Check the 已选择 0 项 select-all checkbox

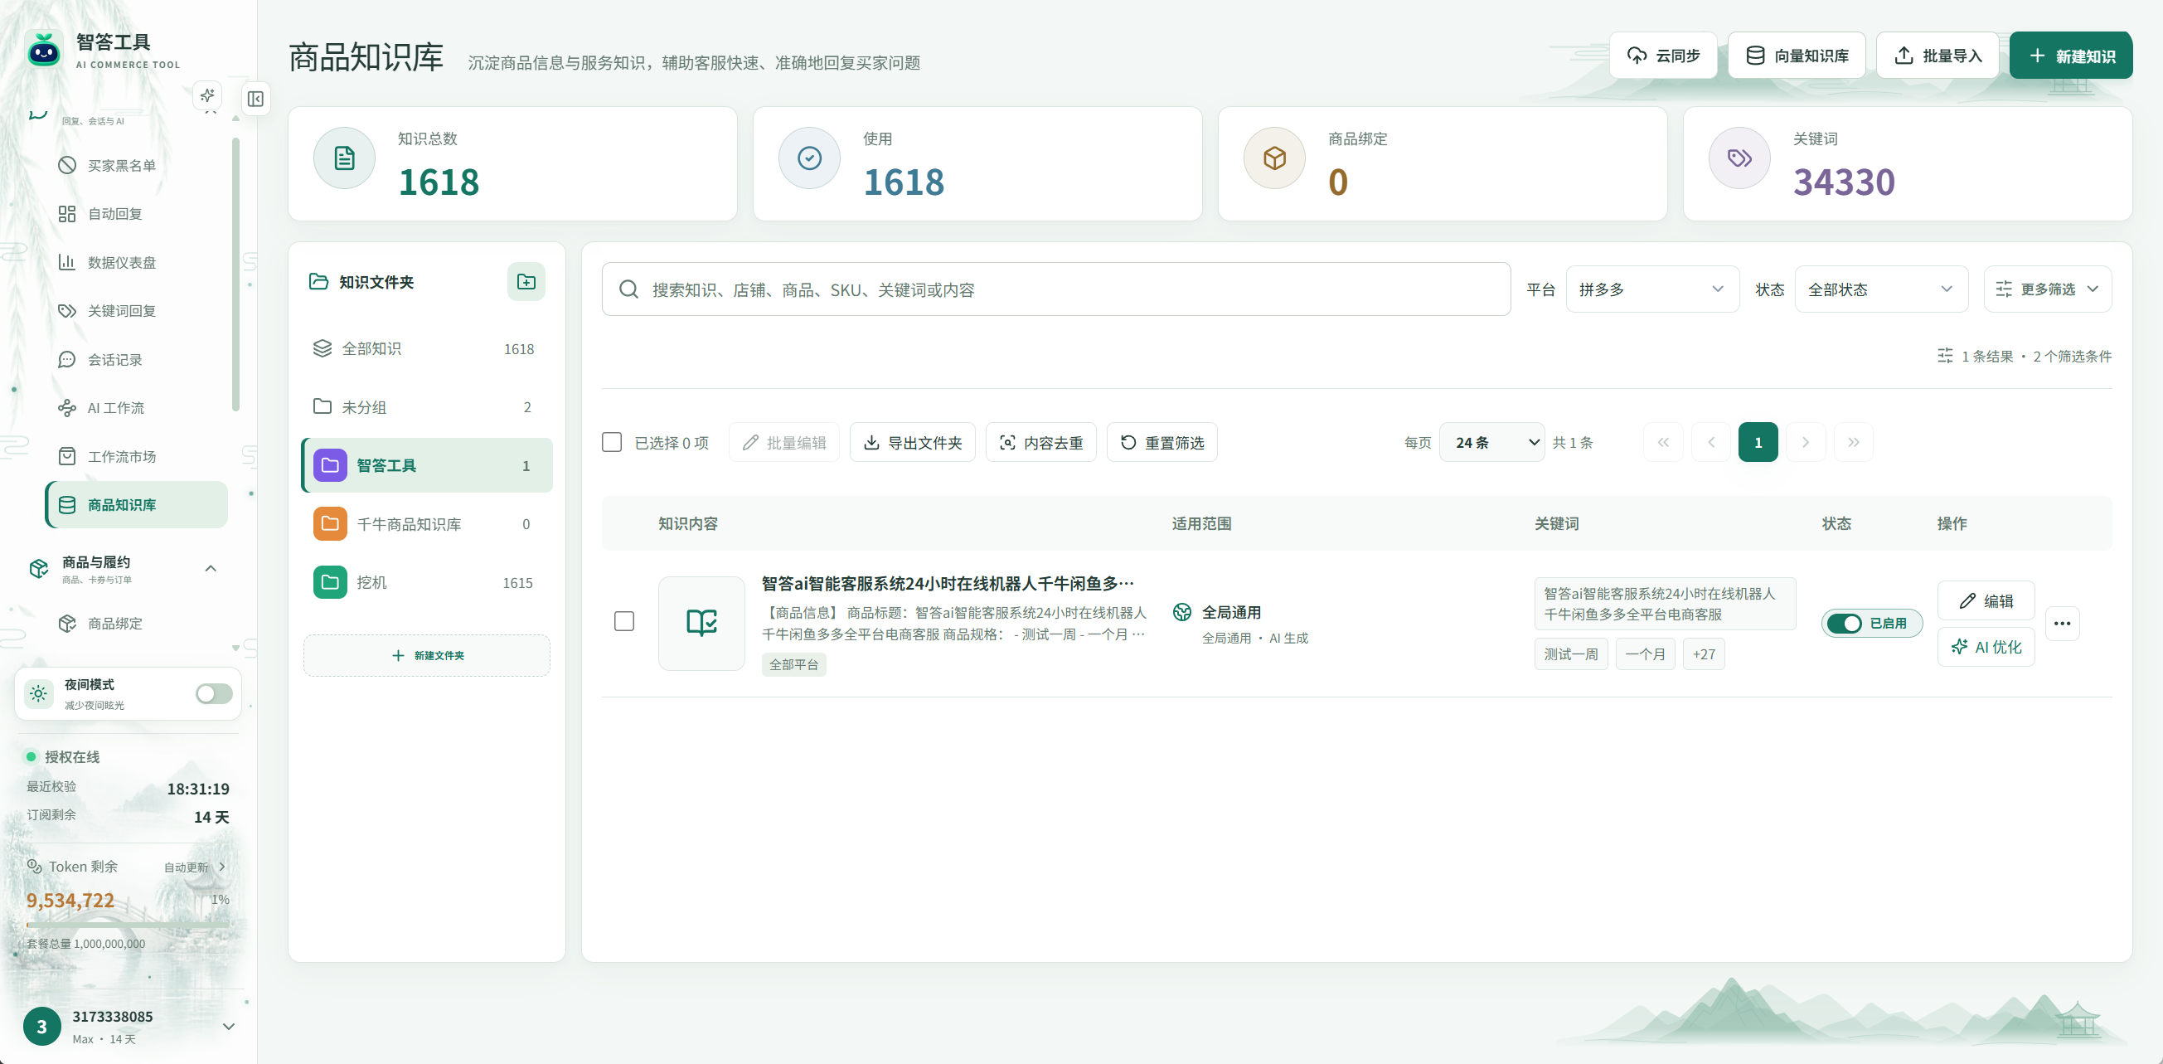612,443
